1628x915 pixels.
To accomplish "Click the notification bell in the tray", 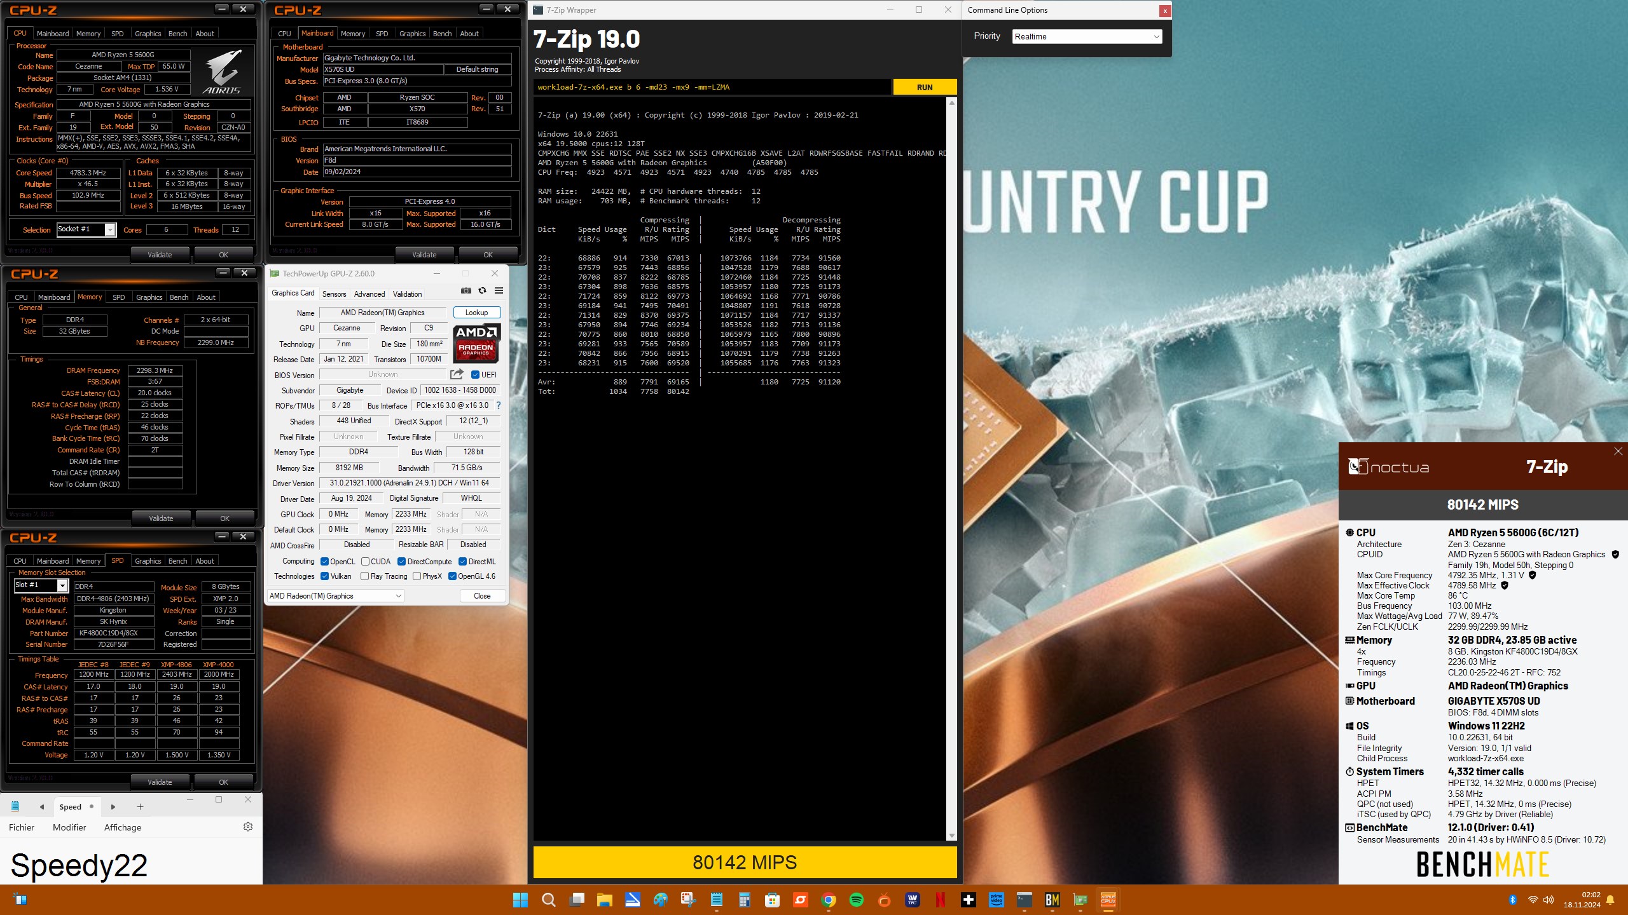I will pyautogui.click(x=1610, y=900).
